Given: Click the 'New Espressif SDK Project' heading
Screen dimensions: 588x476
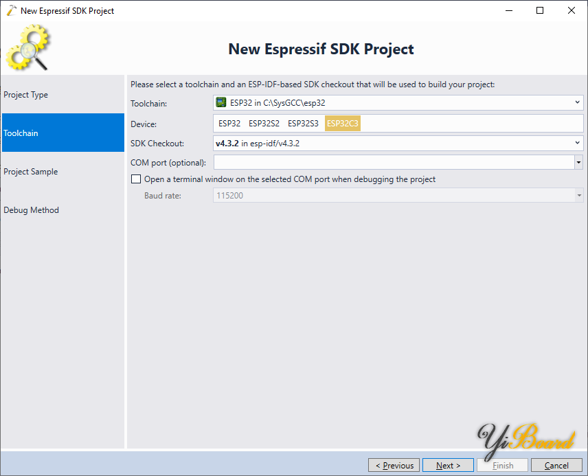Looking at the screenshot, I should click(321, 49).
